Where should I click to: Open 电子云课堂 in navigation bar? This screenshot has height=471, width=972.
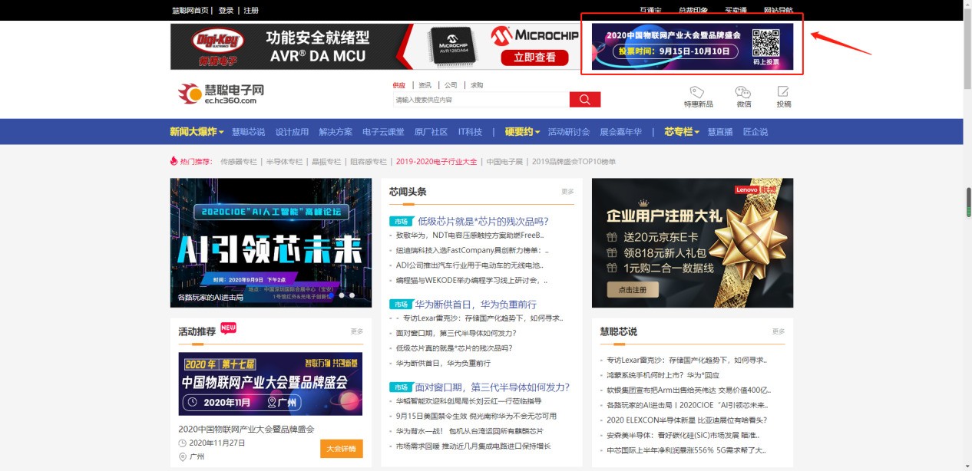tap(383, 132)
